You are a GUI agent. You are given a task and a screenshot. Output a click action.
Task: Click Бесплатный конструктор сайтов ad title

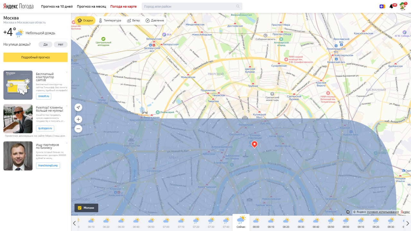pos(45,77)
